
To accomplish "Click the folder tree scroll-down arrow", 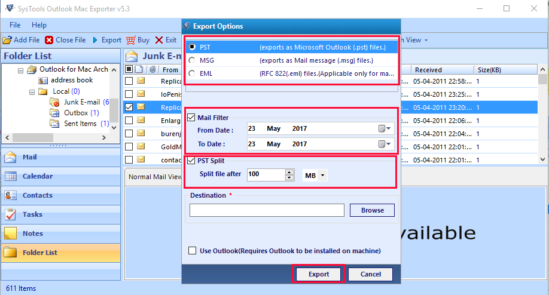I will pos(114,128).
